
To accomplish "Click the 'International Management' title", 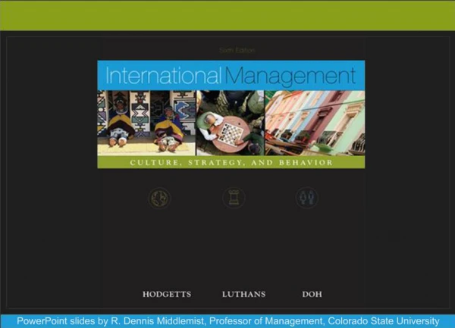I will pos(231,76).
